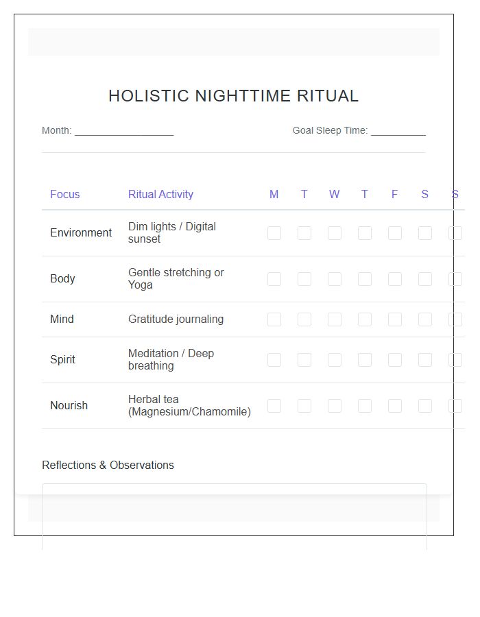Tick Wednesday box for Body row

(335, 279)
